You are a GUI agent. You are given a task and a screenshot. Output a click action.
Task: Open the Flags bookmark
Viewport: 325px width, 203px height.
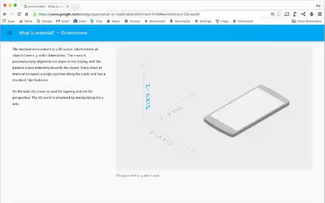point(222,21)
